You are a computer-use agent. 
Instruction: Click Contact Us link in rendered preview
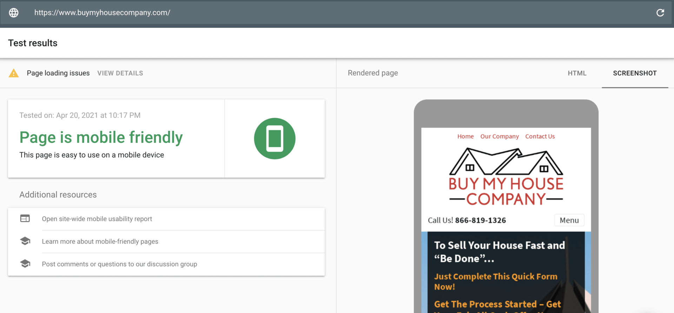pyautogui.click(x=540, y=136)
